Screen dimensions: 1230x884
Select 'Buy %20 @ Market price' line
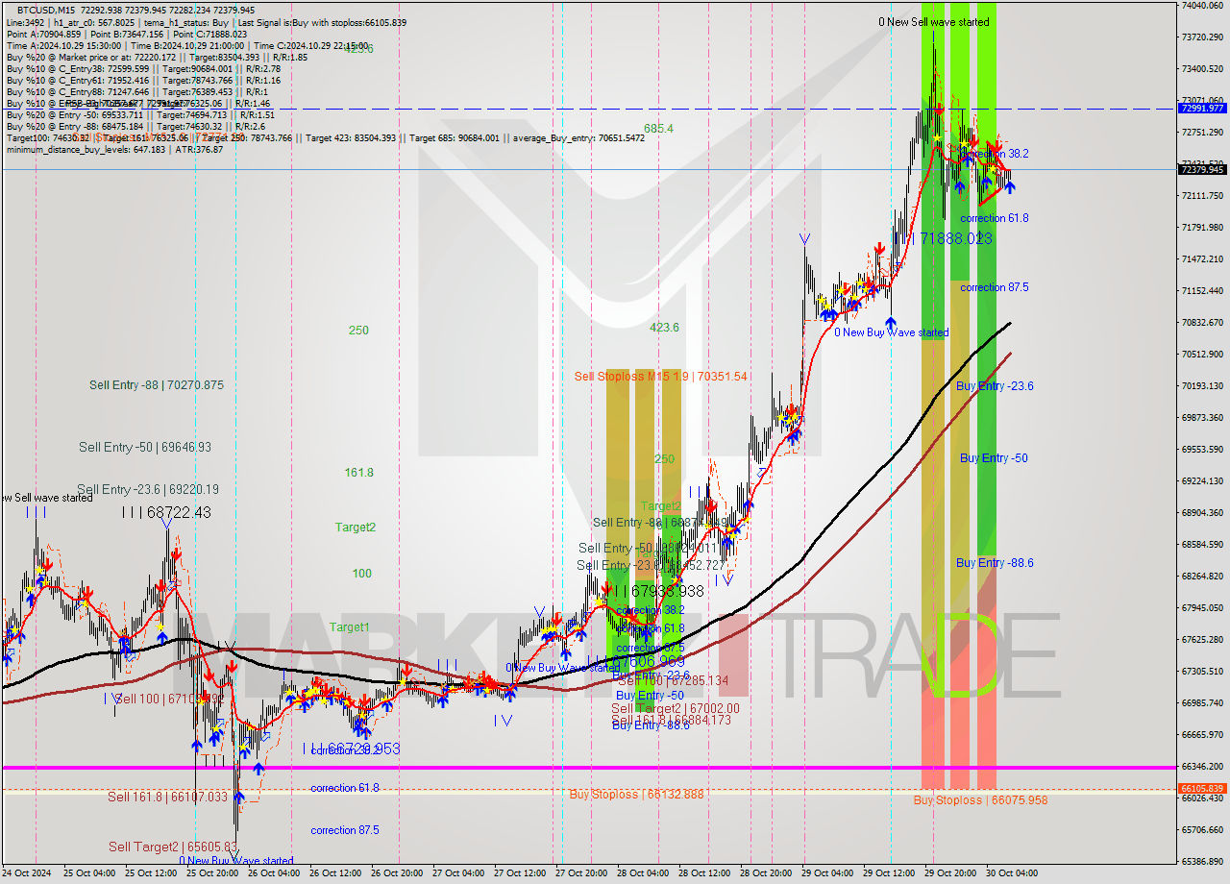pyautogui.click(x=157, y=57)
